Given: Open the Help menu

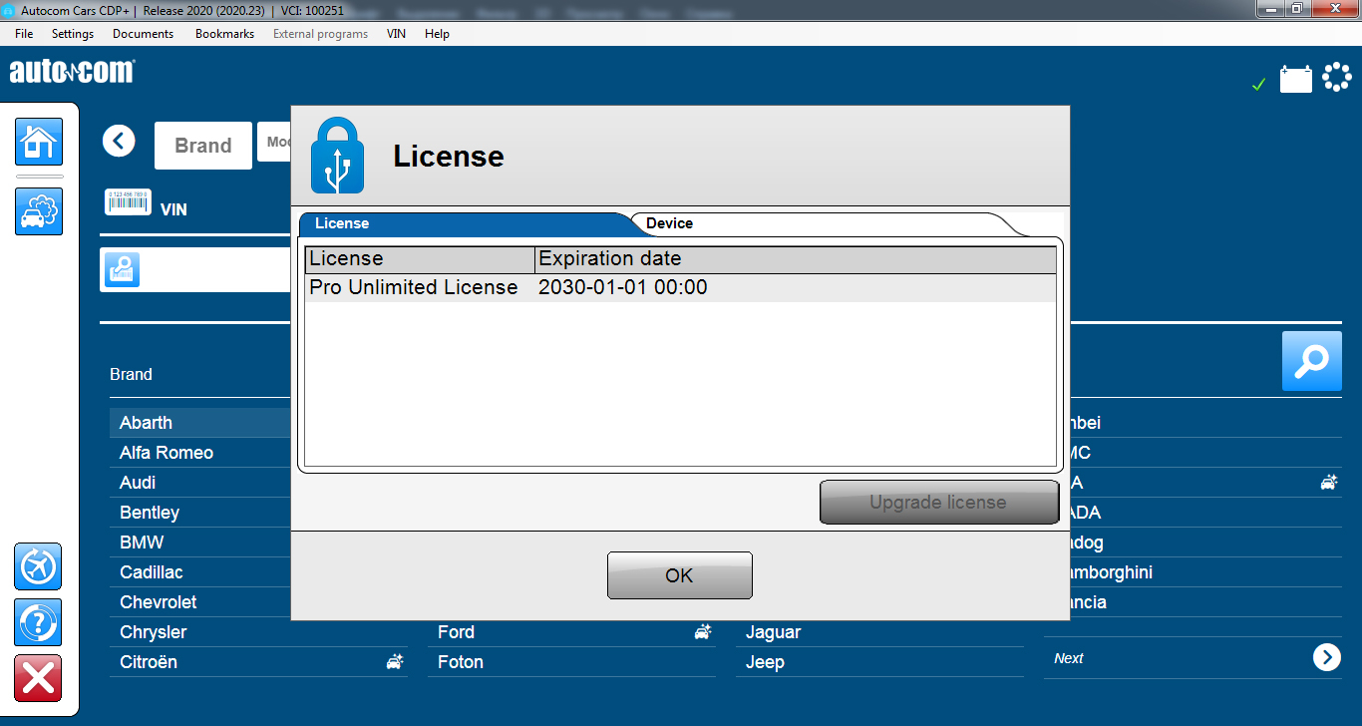Looking at the screenshot, I should 437,34.
